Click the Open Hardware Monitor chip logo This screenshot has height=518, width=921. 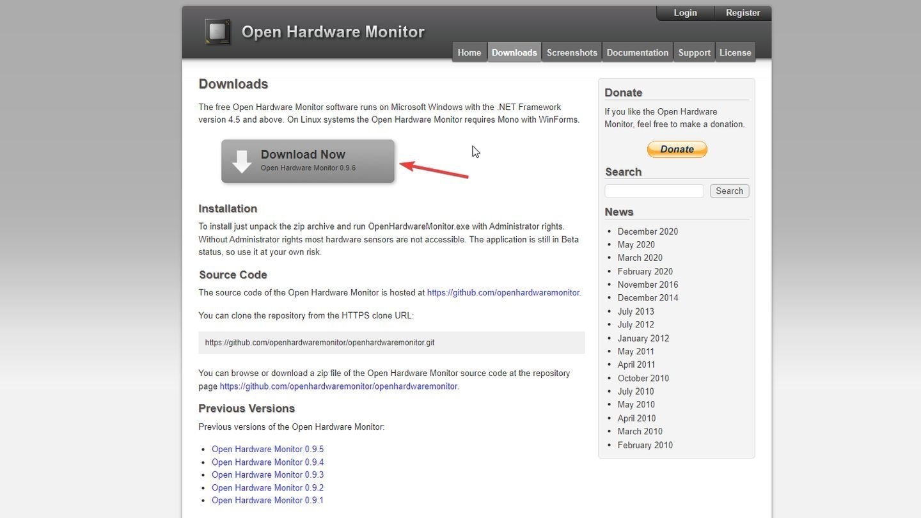point(217,32)
